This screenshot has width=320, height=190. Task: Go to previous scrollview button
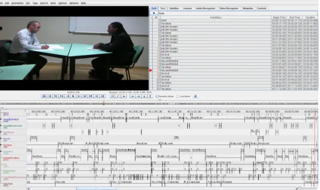coord(50,96)
